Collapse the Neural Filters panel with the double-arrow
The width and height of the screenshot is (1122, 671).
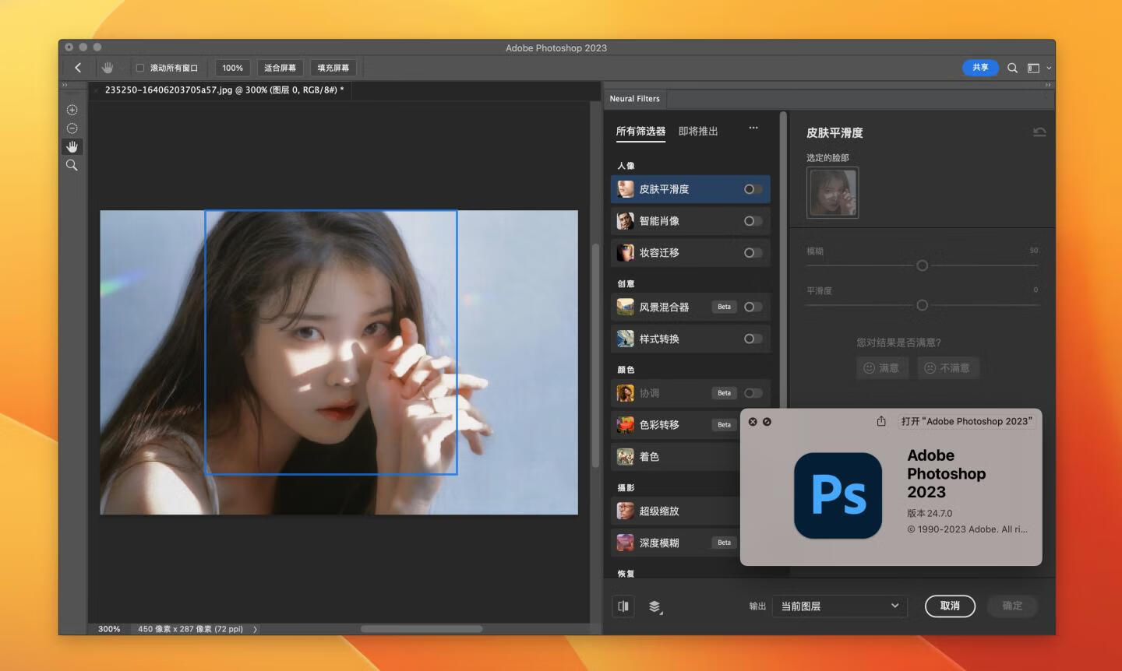coord(1047,85)
